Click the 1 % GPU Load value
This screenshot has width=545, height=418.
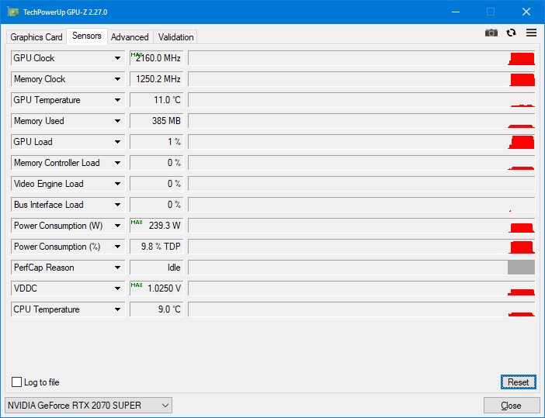(x=156, y=142)
